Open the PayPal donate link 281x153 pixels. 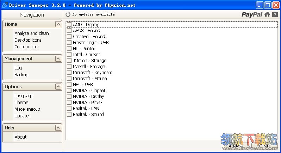point(252,14)
